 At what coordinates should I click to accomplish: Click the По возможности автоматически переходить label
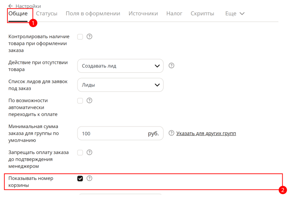[33, 107]
